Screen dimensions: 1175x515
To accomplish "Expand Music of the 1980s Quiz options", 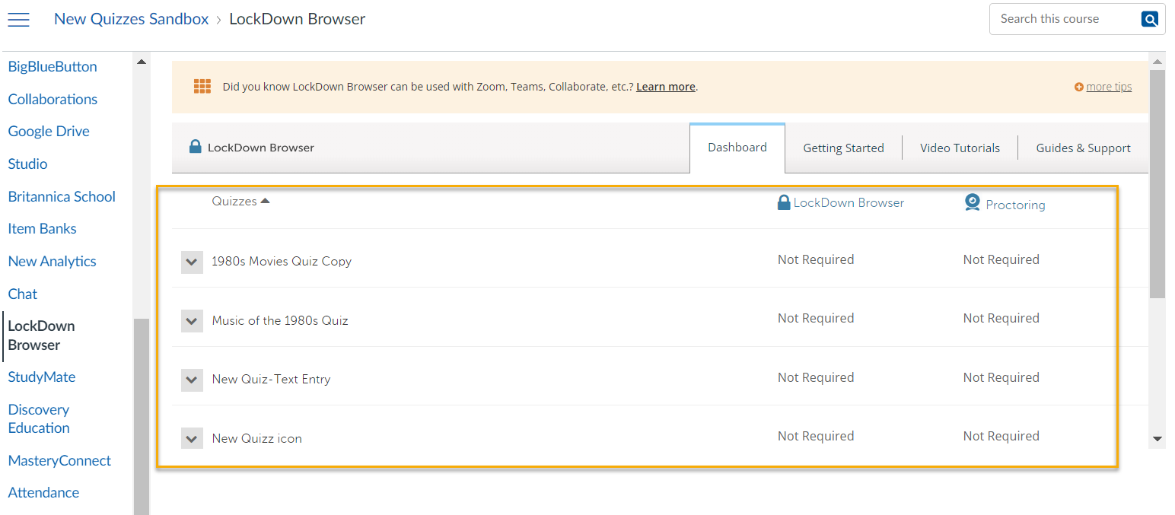I will [192, 321].
